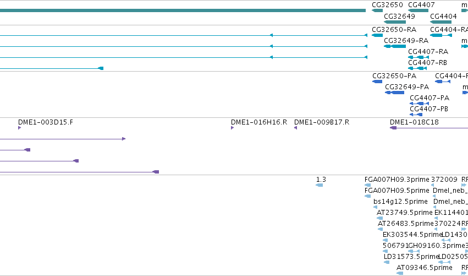
Task: Select EST AT23749.5prime
Action: [379, 218]
